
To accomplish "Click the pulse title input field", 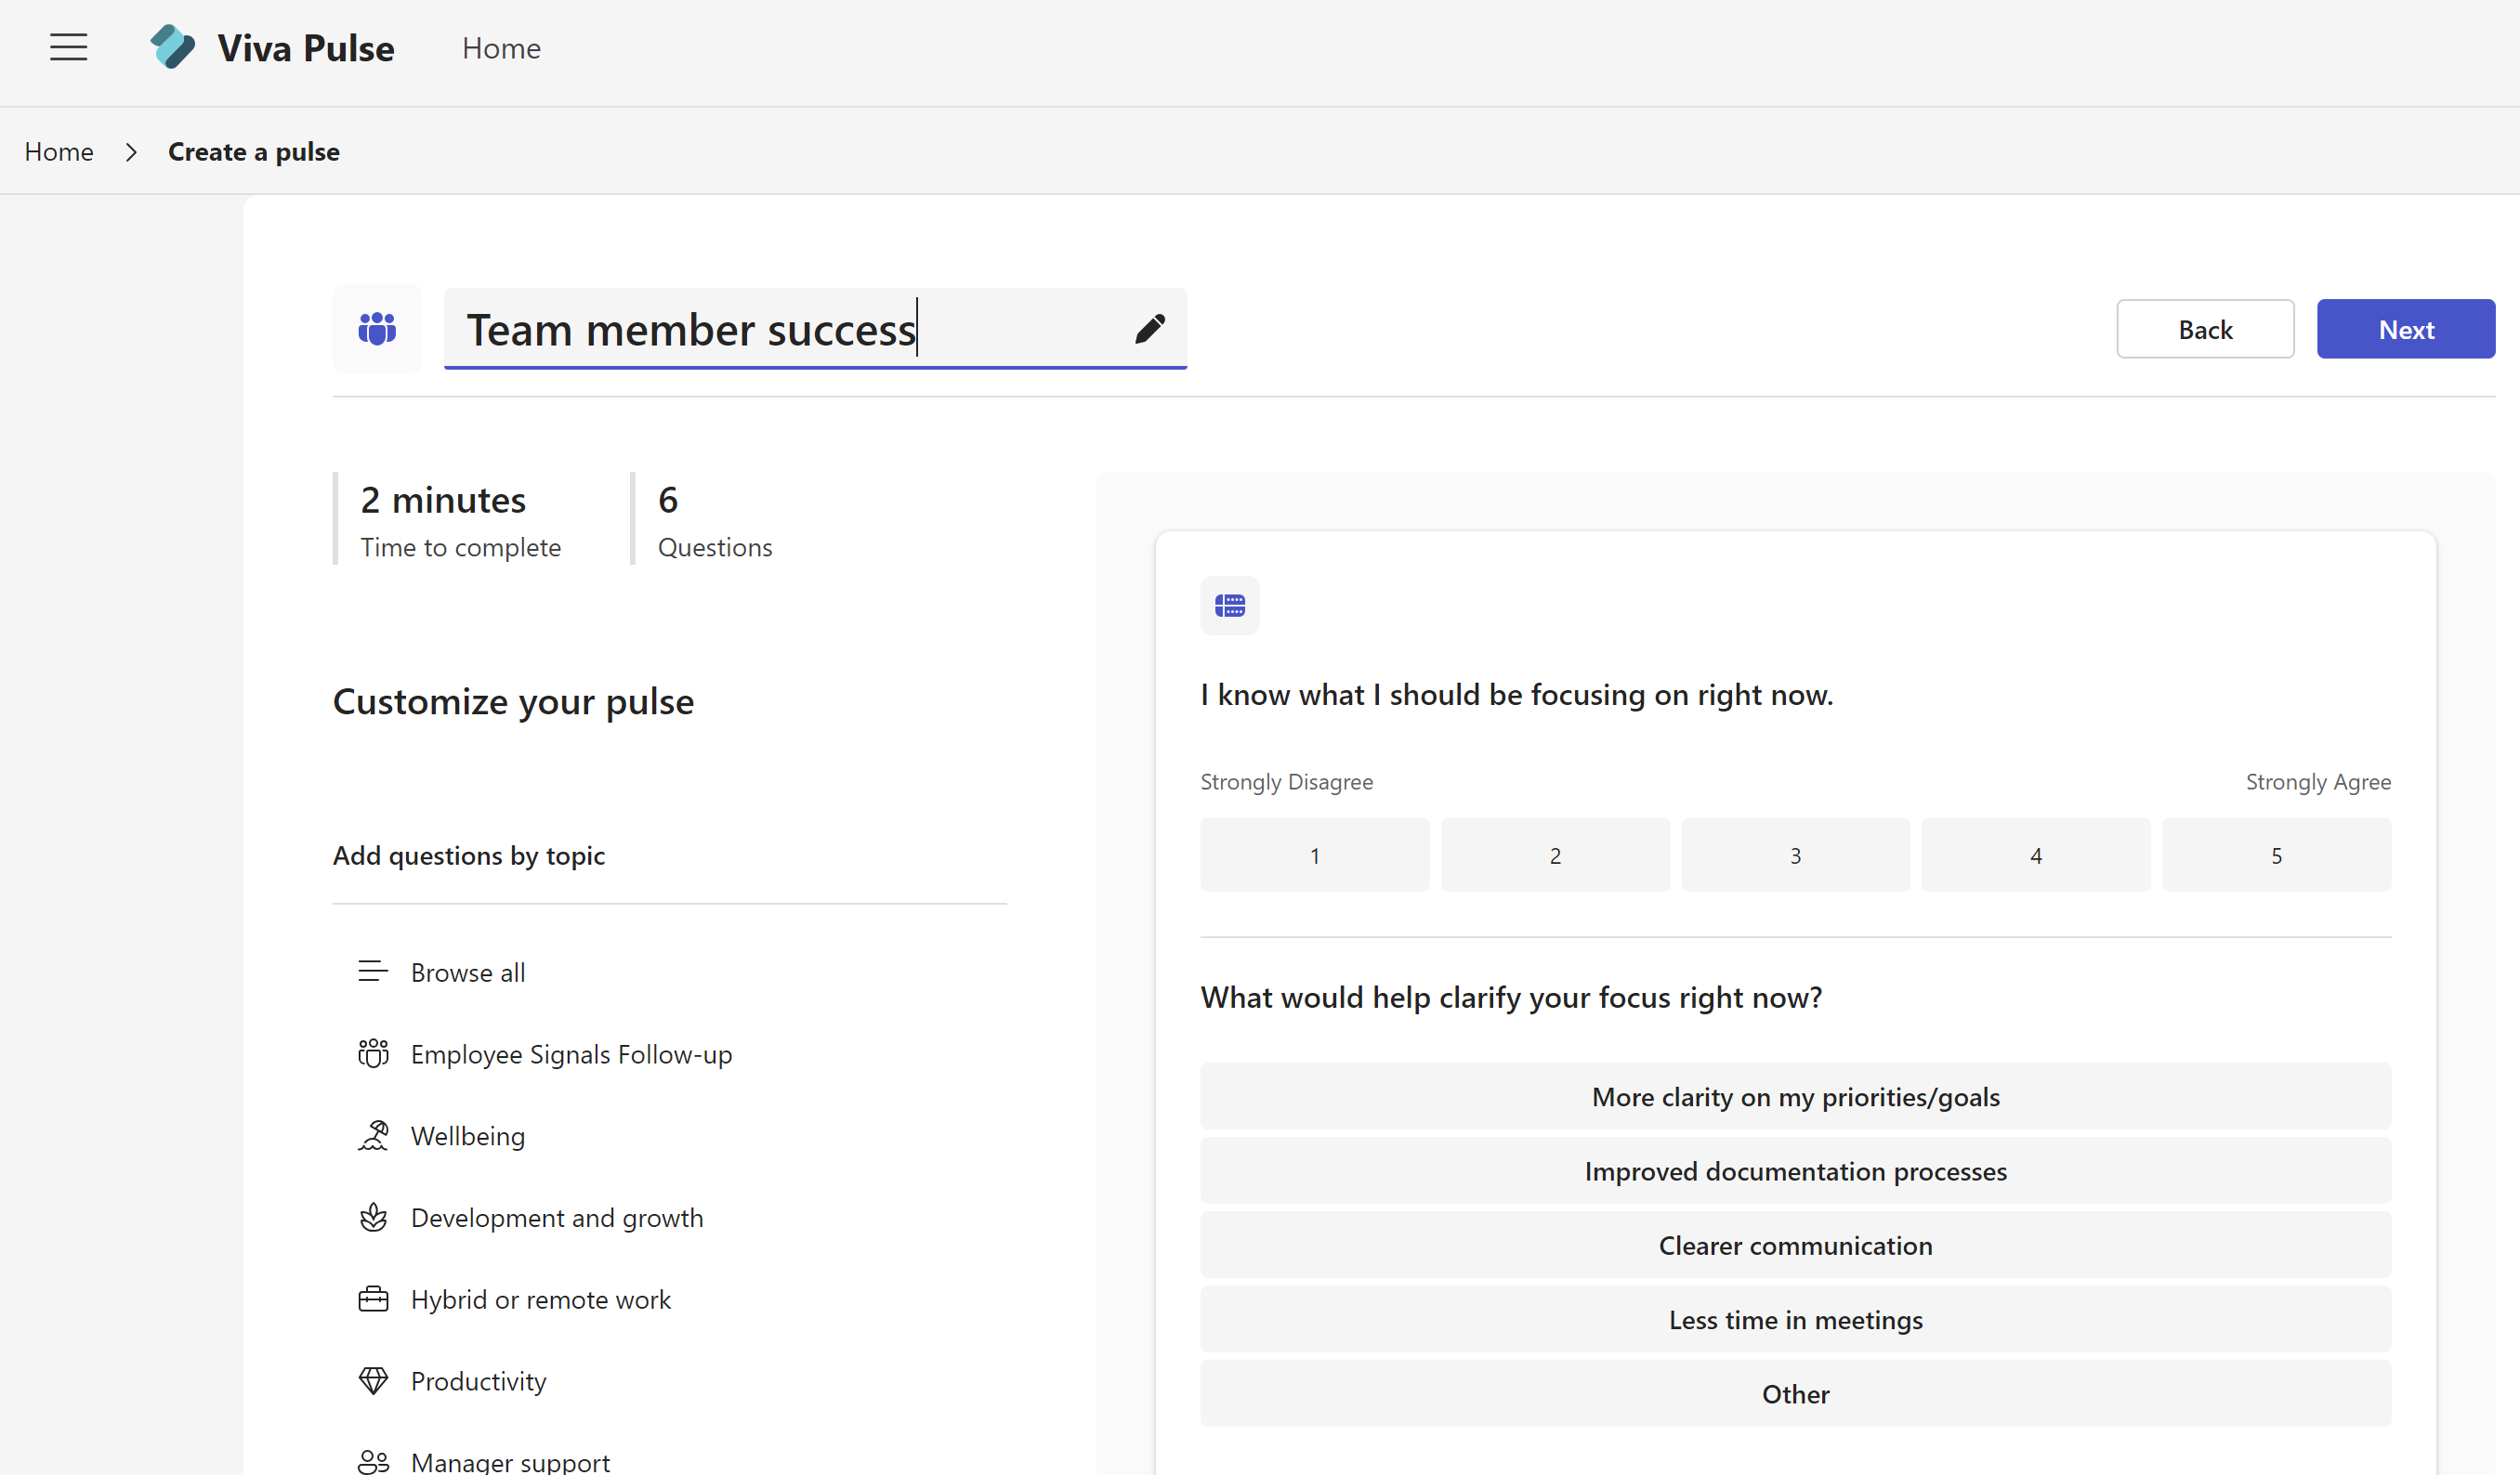I will click(x=813, y=329).
